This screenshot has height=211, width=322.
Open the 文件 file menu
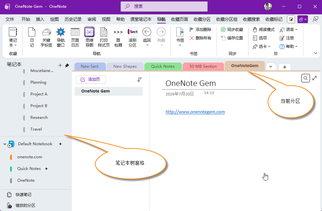coord(10,19)
